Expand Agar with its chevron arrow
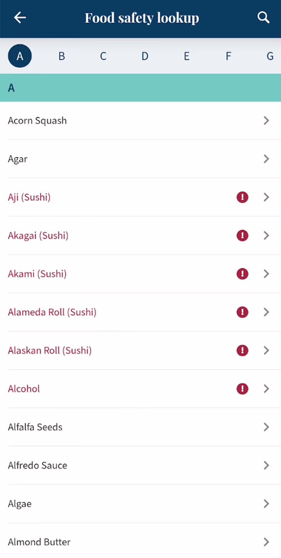The height and width of the screenshot is (558, 281). (x=266, y=159)
